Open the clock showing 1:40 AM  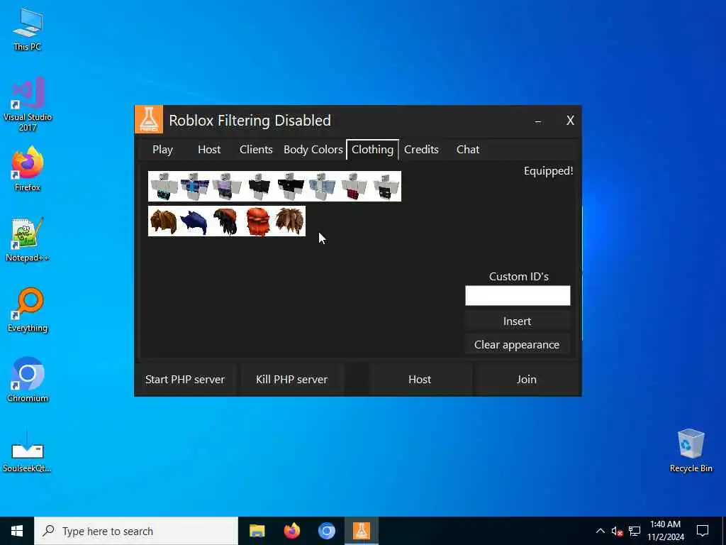pyautogui.click(x=665, y=531)
